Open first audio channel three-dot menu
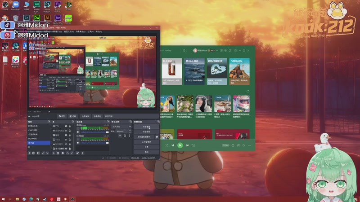 [78, 128]
